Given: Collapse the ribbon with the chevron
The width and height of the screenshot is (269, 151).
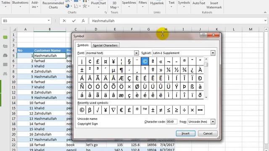Looking at the screenshot, I should (265, 12).
